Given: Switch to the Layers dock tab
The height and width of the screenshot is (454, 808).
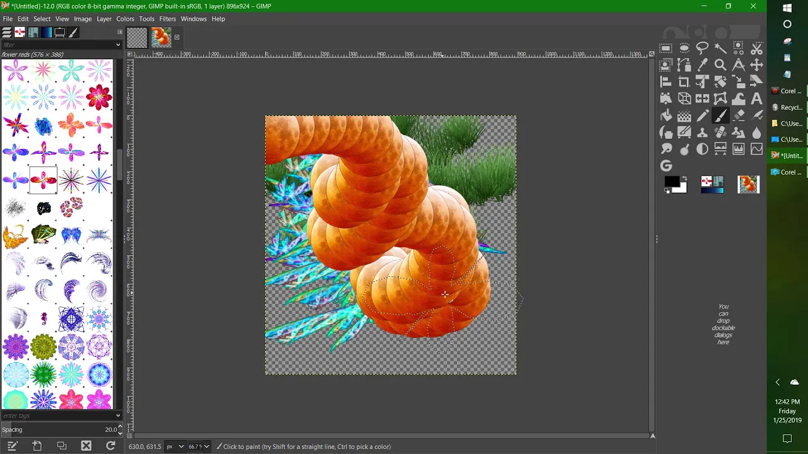Looking at the screenshot, I should 6,33.
